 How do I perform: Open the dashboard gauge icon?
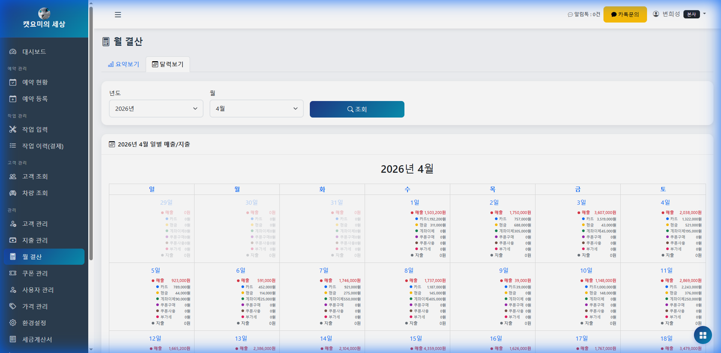click(13, 52)
